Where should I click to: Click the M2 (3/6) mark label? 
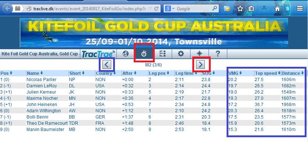[x=153, y=65]
